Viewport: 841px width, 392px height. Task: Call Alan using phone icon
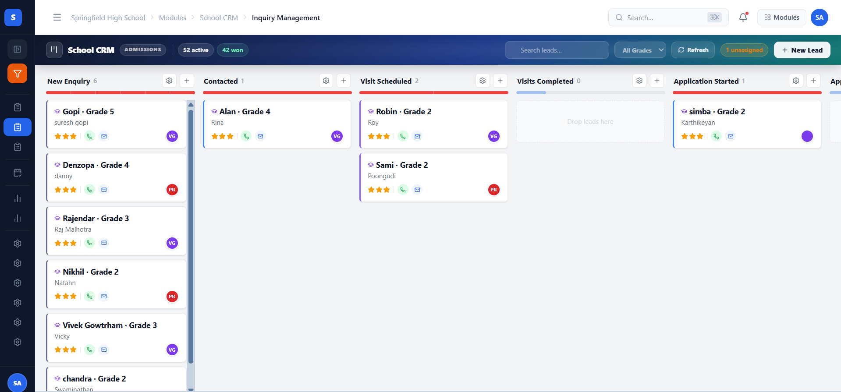click(x=246, y=136)
